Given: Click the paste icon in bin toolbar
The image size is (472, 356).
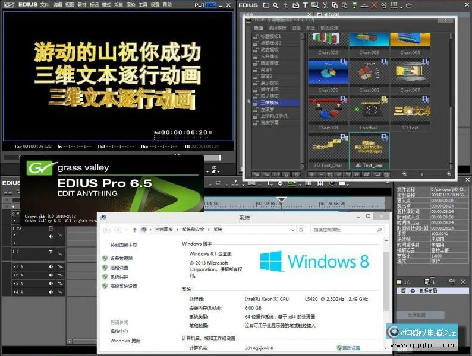Looking at the screenshot, I should pos(345,5).
